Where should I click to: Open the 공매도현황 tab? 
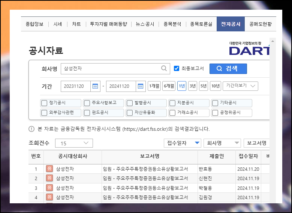coord(261,24)
